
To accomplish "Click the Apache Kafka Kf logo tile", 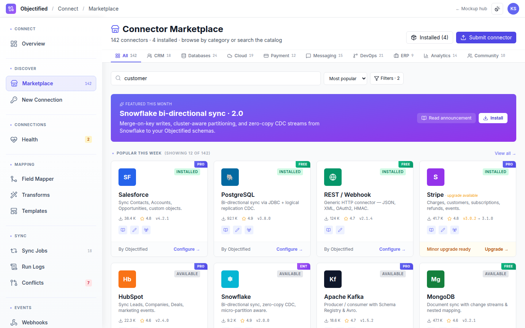I will pos(333,279).
